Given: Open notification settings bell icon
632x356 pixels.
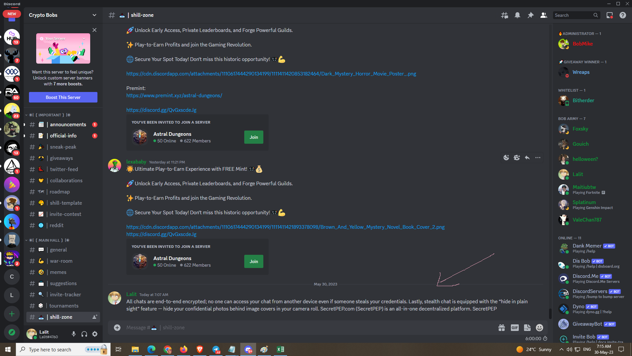Looking at the screenshot, I should tap(517, 15).
